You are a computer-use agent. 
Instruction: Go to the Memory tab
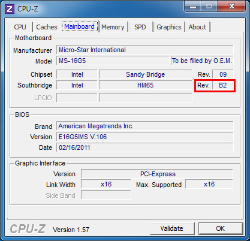click(x=113, y=27)
